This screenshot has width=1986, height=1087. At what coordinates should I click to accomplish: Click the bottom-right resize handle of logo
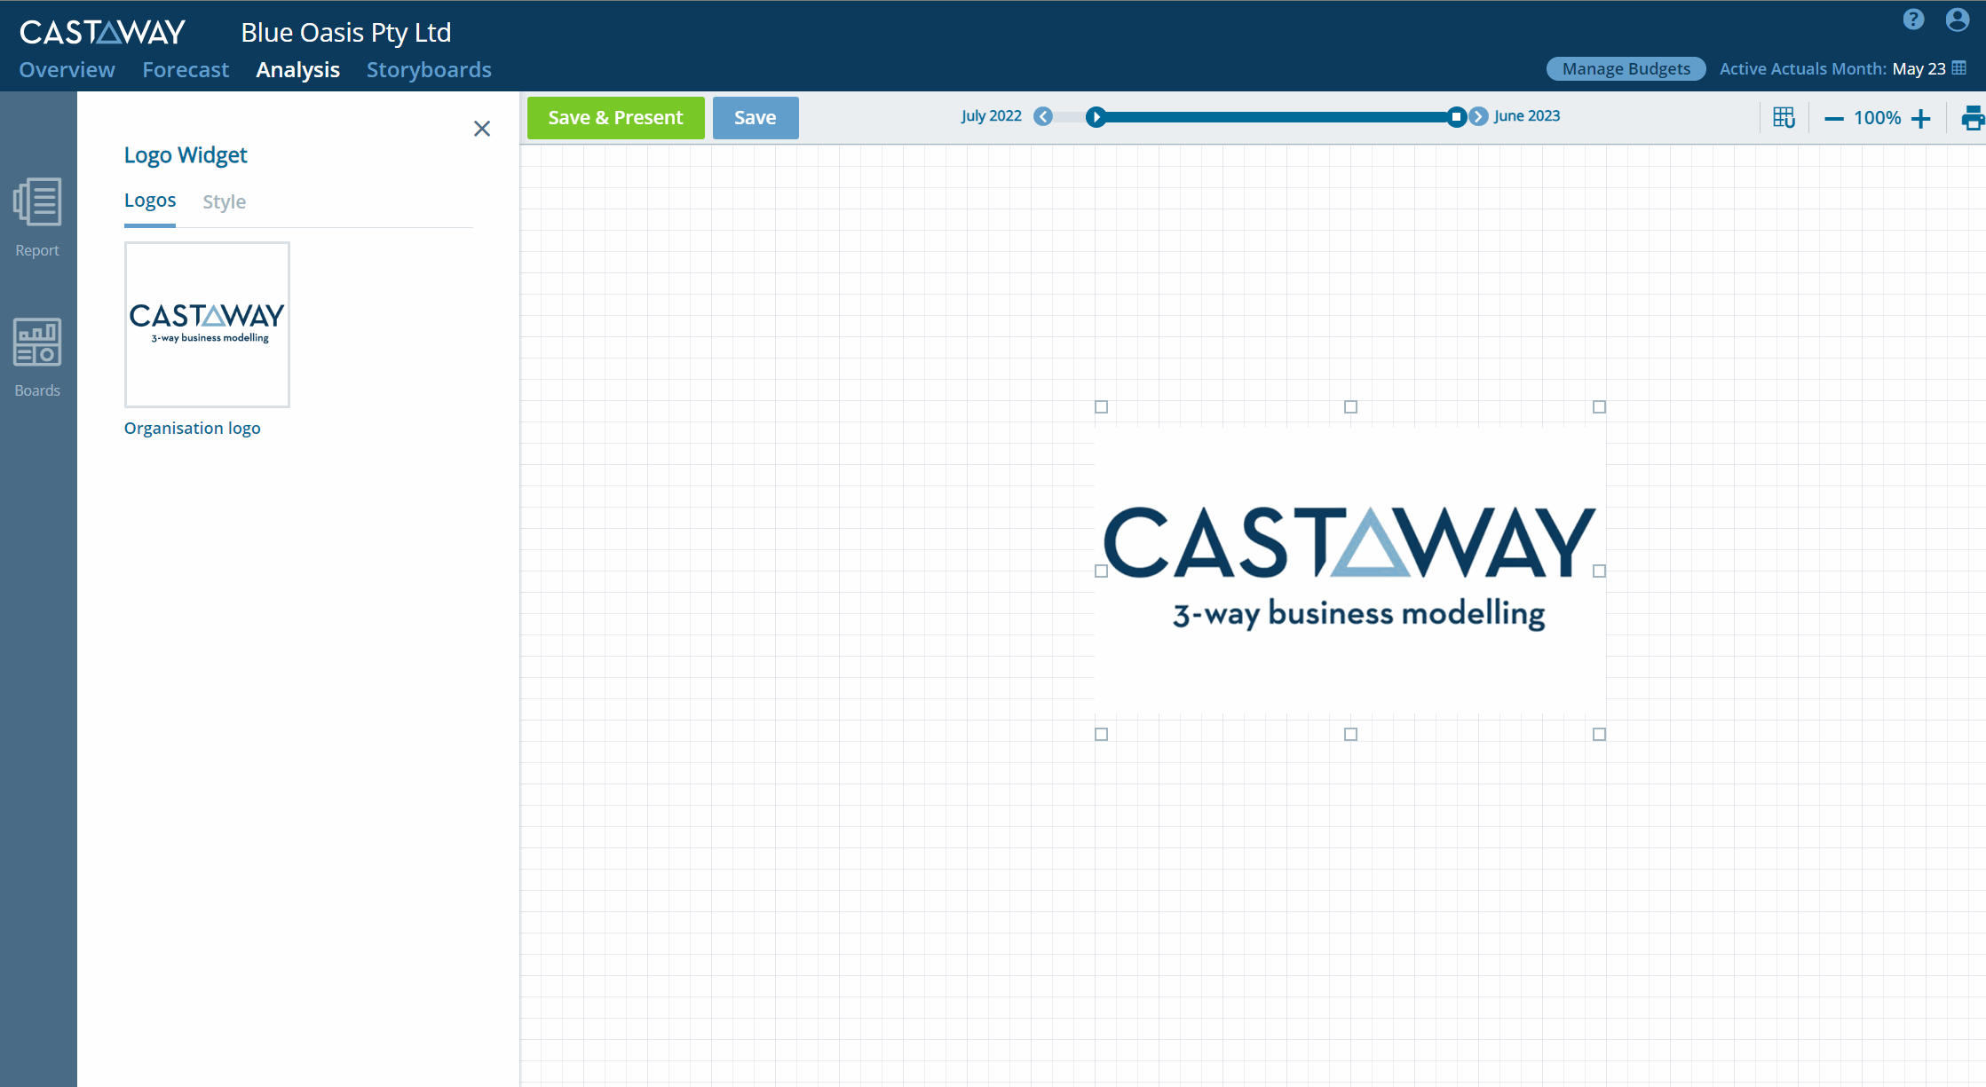1600,735
